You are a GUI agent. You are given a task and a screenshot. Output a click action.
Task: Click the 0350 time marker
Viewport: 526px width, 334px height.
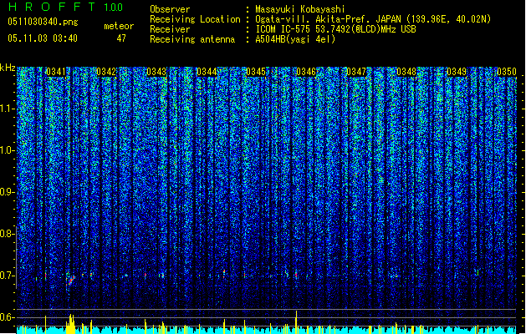[x=507, y=72]
